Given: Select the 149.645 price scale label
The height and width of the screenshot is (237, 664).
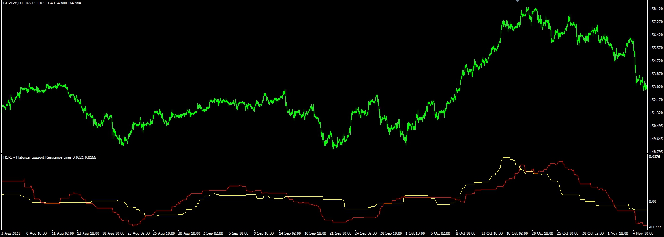Looking at the screenshot, I should (656, 139).
